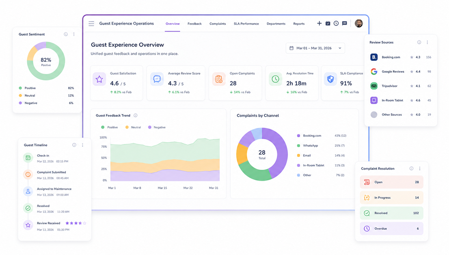Click the Other 7% (2) channel row
This screenshot has height=255, width=449.
tap(321, 175)
